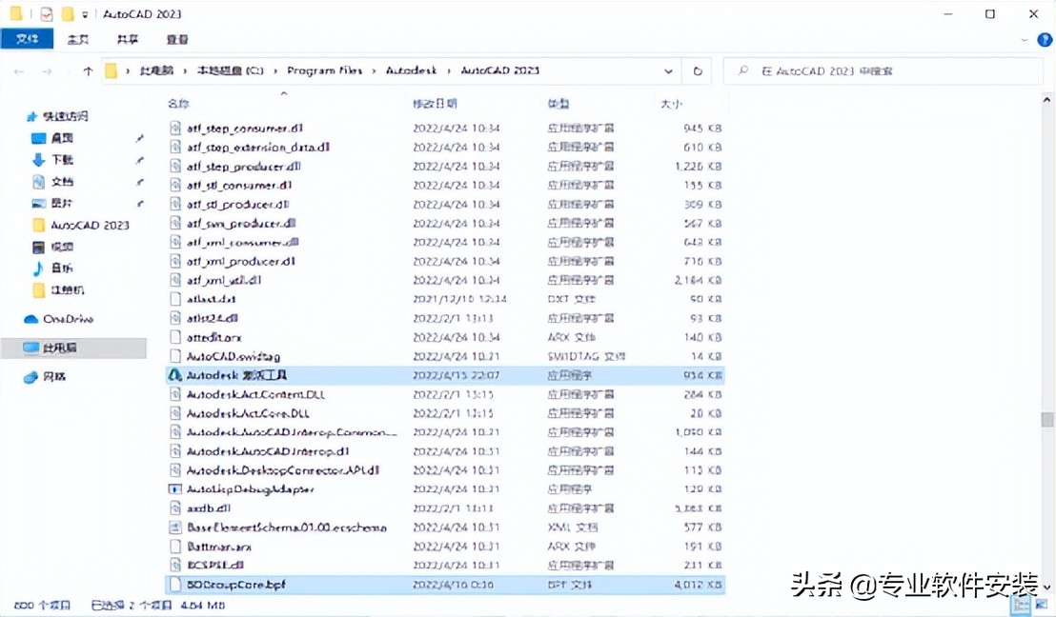The width and height of the screenshot is (1056, 617).
Task: Click the Back navigation arrow
Action: 19,70
